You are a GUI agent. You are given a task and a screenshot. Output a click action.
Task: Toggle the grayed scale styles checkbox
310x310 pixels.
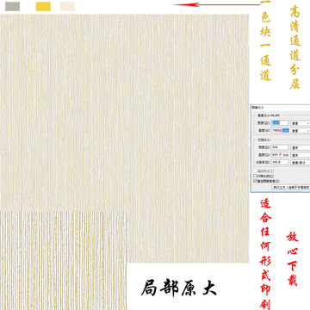(255, 171)
